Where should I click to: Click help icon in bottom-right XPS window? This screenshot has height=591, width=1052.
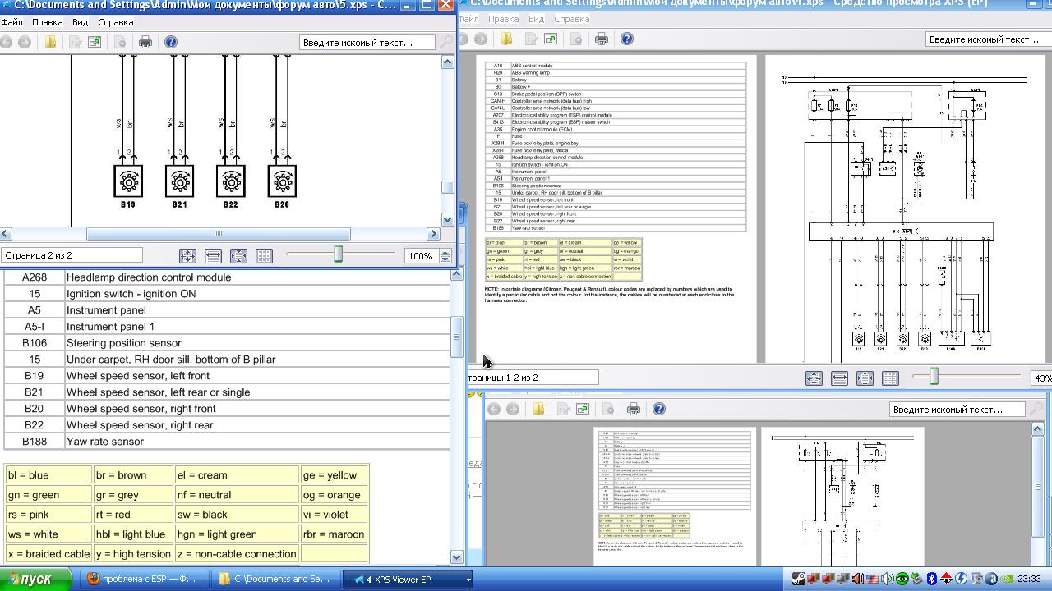[x=659, y=409]
